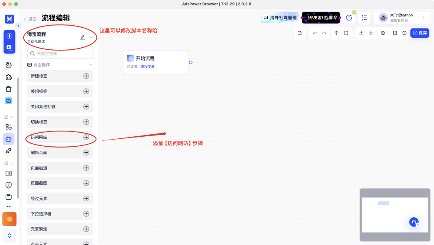The image size is (434, 245).
Task: Open the customer service headset icon
Action: (414, 222)
